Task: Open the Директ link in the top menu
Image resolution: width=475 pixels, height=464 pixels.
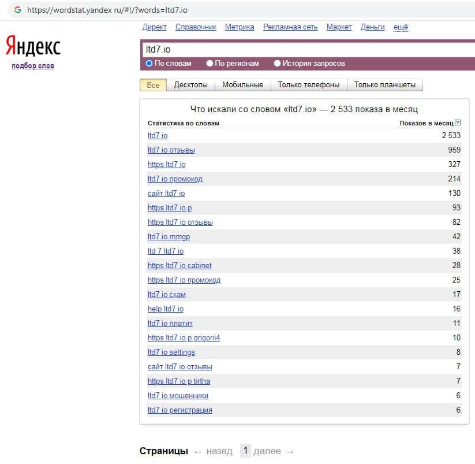Action: tap(155, 27)
